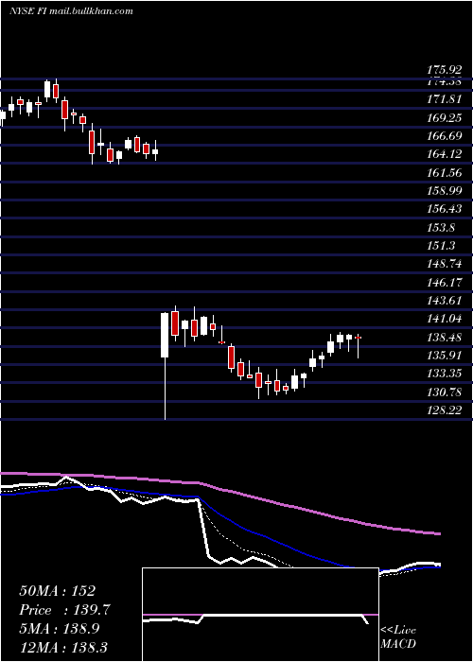Click the 156.43 price level label
Viewport: 473px width, 662px height.
[x=444, y=209]
